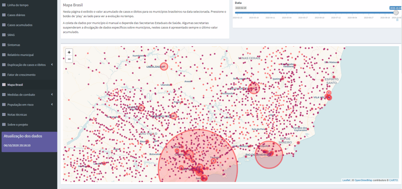This screenshot has height=189, width=402.
Task: Expand the População em risco submenu arrow
Action: click(52, 104)
